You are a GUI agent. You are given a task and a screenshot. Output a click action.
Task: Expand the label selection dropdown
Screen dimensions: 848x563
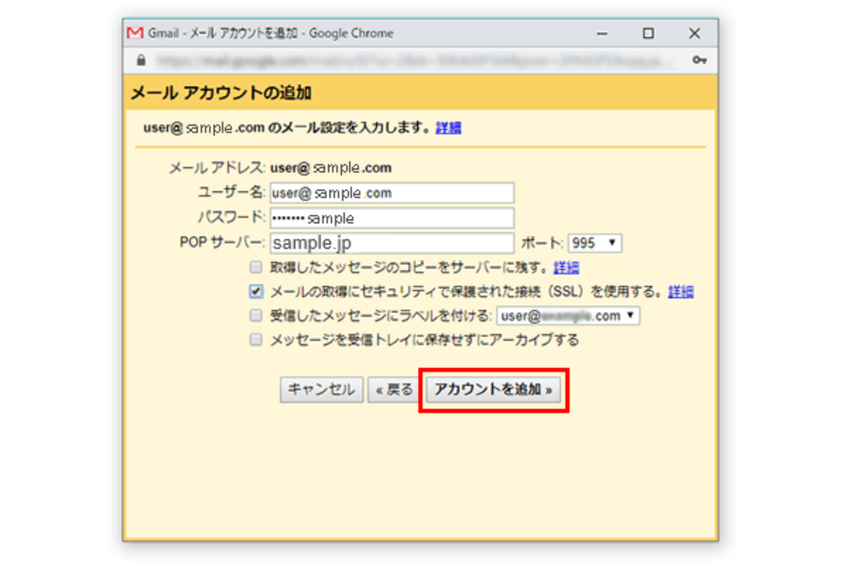pos(568,315)
